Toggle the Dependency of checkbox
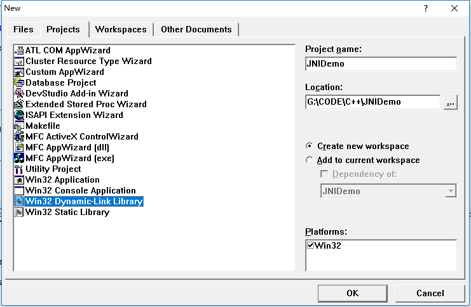 pyautogui.click(x=324, y=174)
